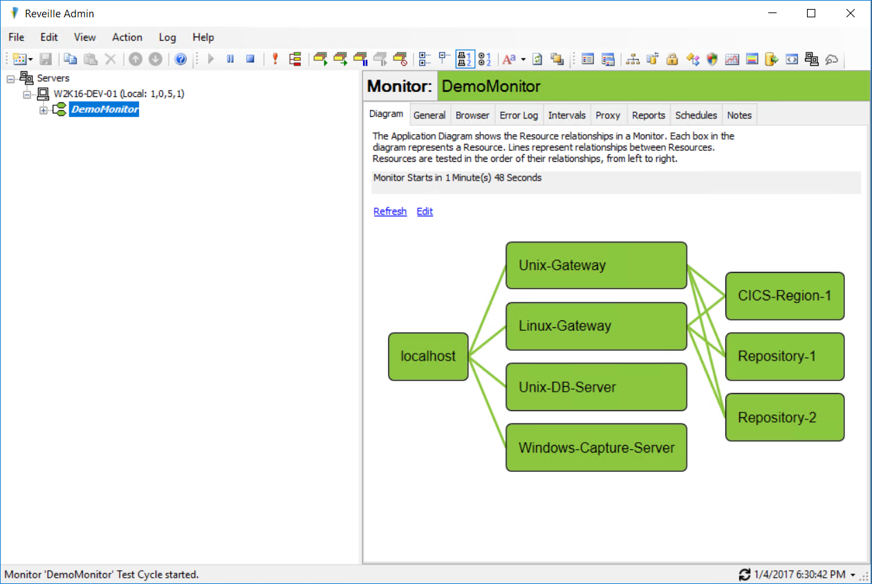The image size is (872, 584).
Task: Open the font size dropdown arrow
Action: coord(523,60)
